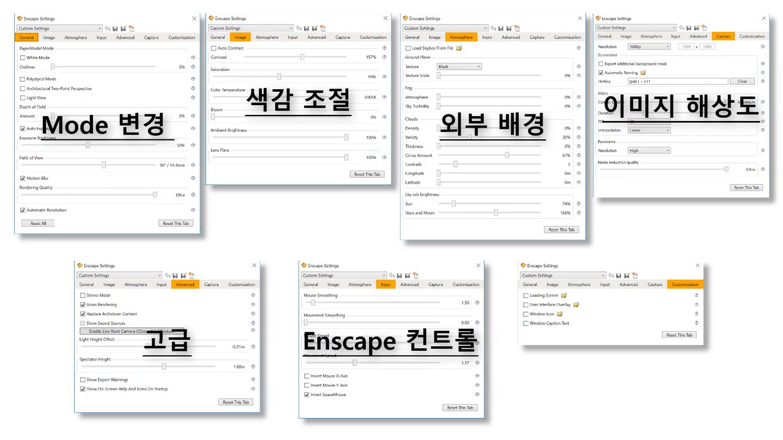The width and height of the screenshot is (783, 440).
Task: Click Reset This Tab in the Customization-tab window
Action: [x=680, y=335]
